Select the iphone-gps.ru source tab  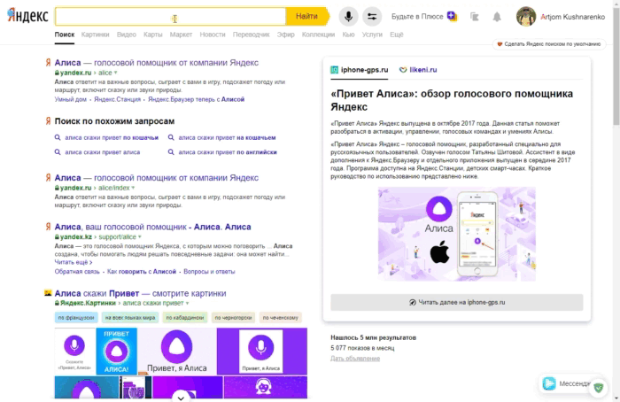pos(360,70)
